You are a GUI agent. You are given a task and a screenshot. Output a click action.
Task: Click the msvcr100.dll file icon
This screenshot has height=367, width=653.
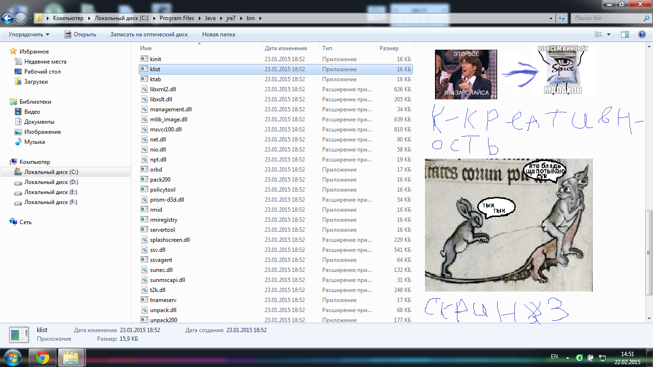click(144, 130)
